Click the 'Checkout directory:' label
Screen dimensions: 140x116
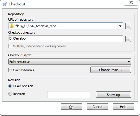click(x=22, y=32)
